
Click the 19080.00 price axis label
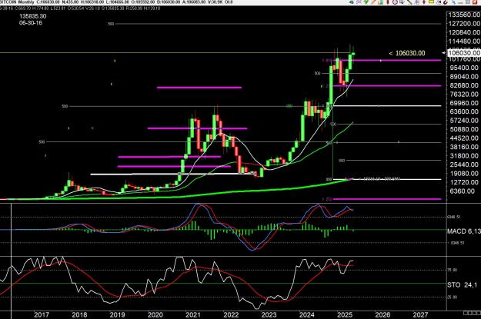pos(464,174)
